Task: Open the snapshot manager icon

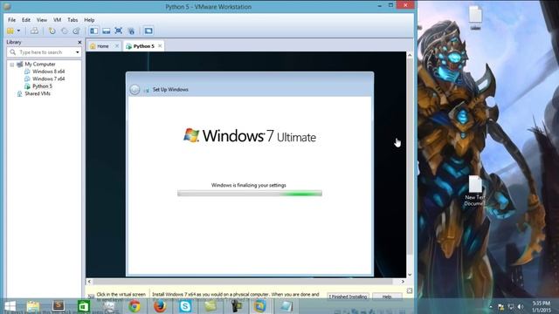Action: (x=76, y=31)
